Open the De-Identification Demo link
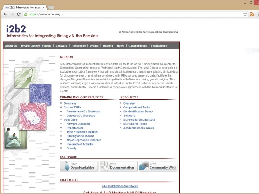259x194 pixels. click(x=138, y=111)
